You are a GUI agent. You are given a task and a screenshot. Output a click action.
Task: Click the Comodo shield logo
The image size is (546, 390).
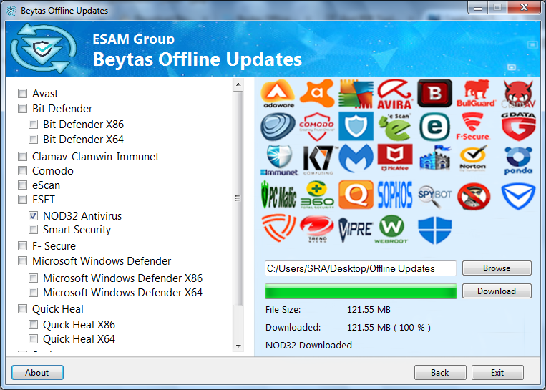click(x=317, y=127)
